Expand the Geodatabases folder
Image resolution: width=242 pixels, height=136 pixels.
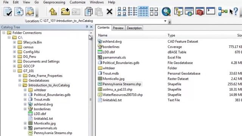pos(20,80)
